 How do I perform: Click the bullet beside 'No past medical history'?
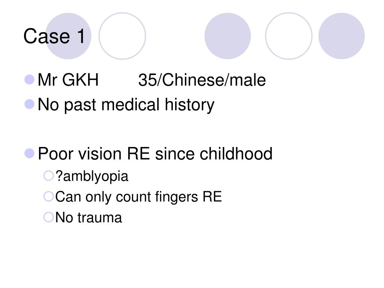point(29,104)
